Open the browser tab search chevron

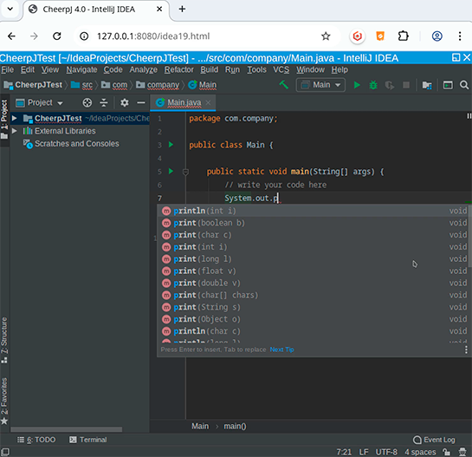tap(10, 9)
